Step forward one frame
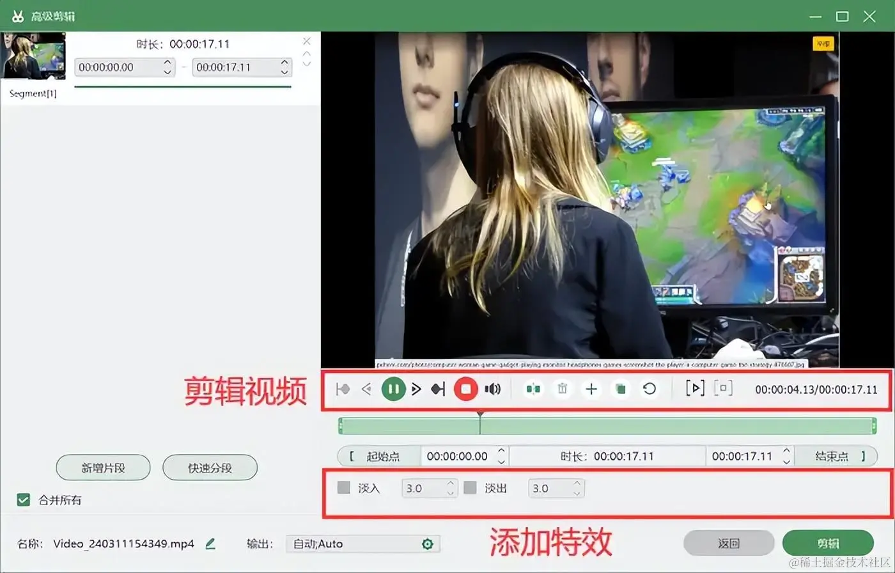Image resolution: width=895 pixels, height=573 pixels. (x=416, y=389)
